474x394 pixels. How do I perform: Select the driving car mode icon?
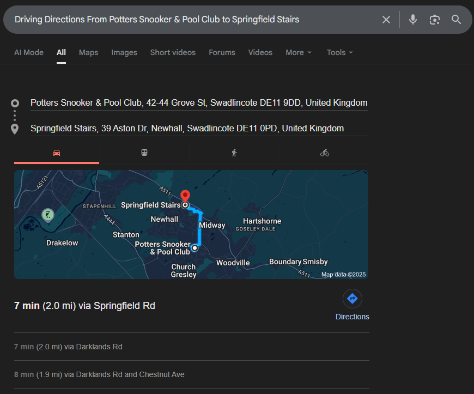pos(57,153)
